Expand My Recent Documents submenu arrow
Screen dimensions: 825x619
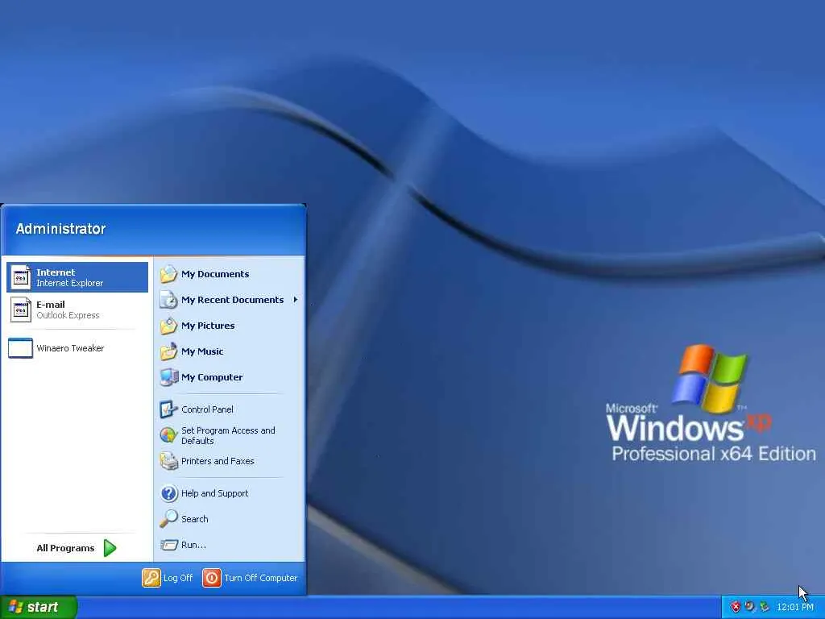(296, 300)
